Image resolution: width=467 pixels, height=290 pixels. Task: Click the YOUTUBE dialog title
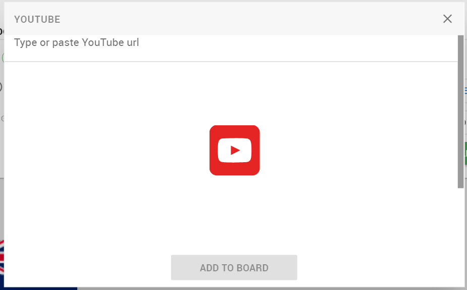[37, 19]
